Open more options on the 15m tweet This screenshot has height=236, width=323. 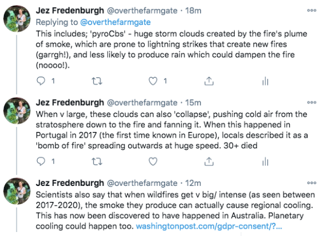pos(312,102)
